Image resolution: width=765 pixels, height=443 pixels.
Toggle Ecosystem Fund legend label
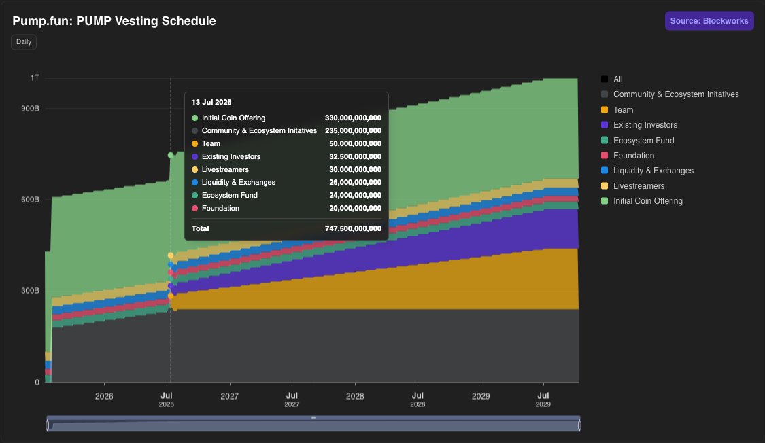643,141
